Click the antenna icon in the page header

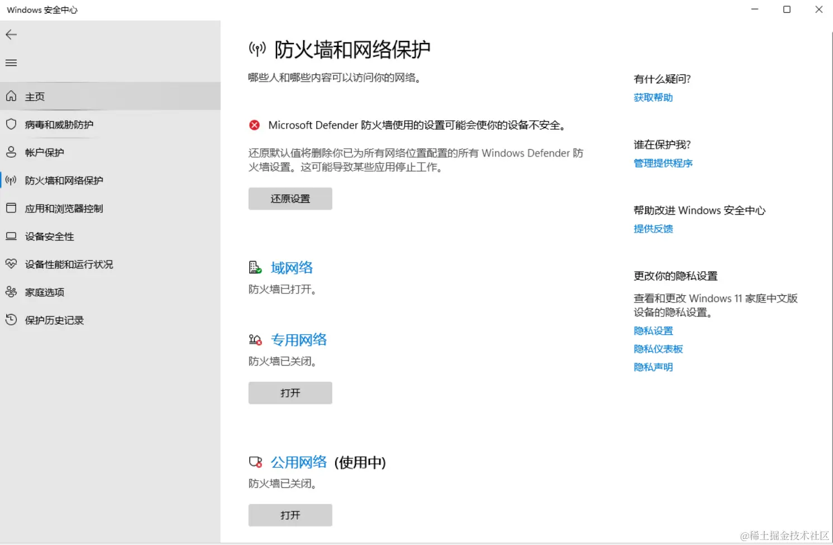click(257, 49)
